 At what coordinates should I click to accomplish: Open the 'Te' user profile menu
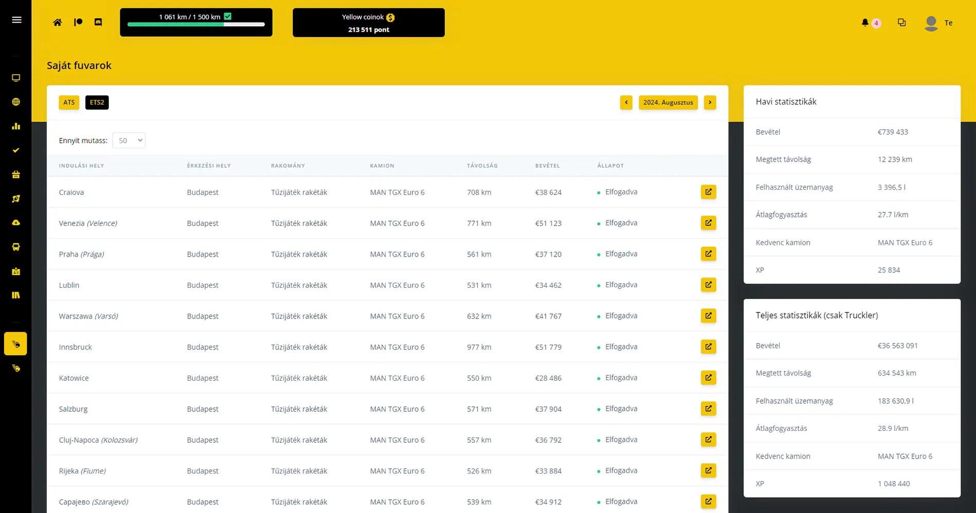939,23
